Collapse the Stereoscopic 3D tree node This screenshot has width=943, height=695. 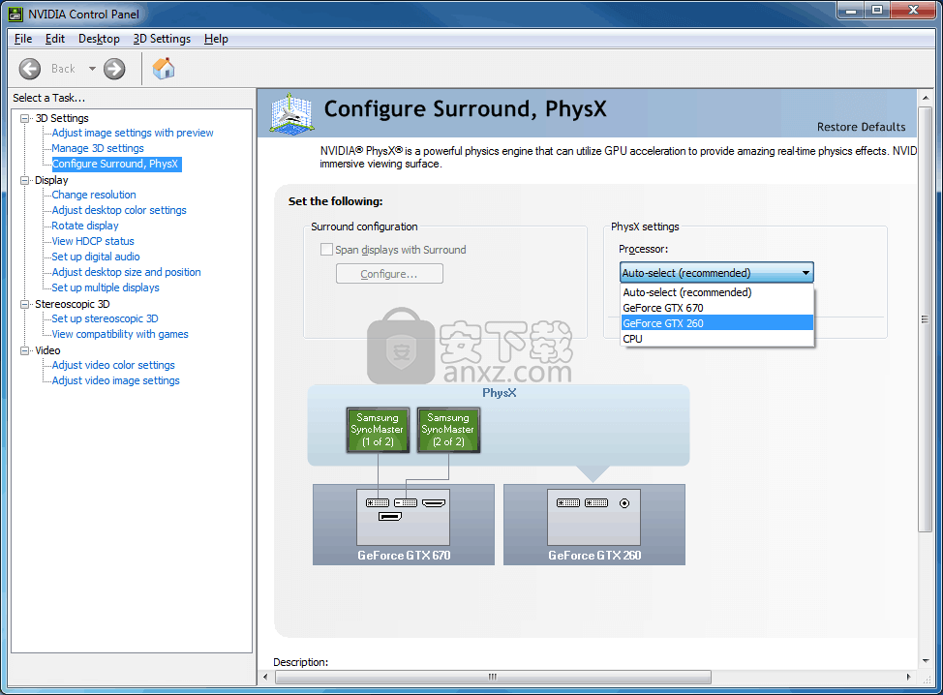[x=24, y=304]
